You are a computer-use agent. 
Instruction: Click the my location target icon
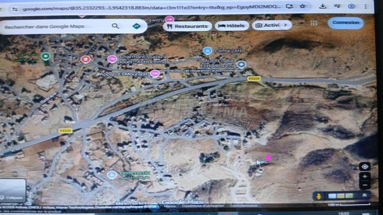pyautogui.click(x=364, y=167)
